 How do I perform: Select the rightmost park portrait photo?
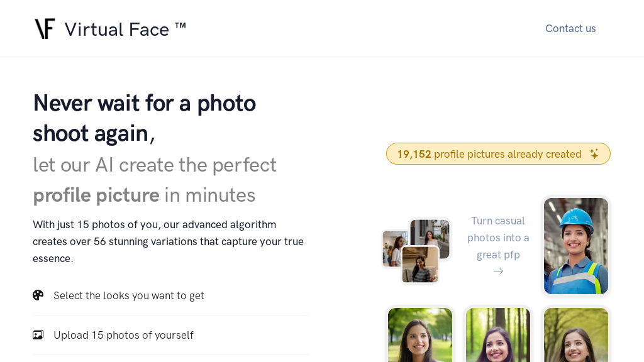(x=575, y=335)
